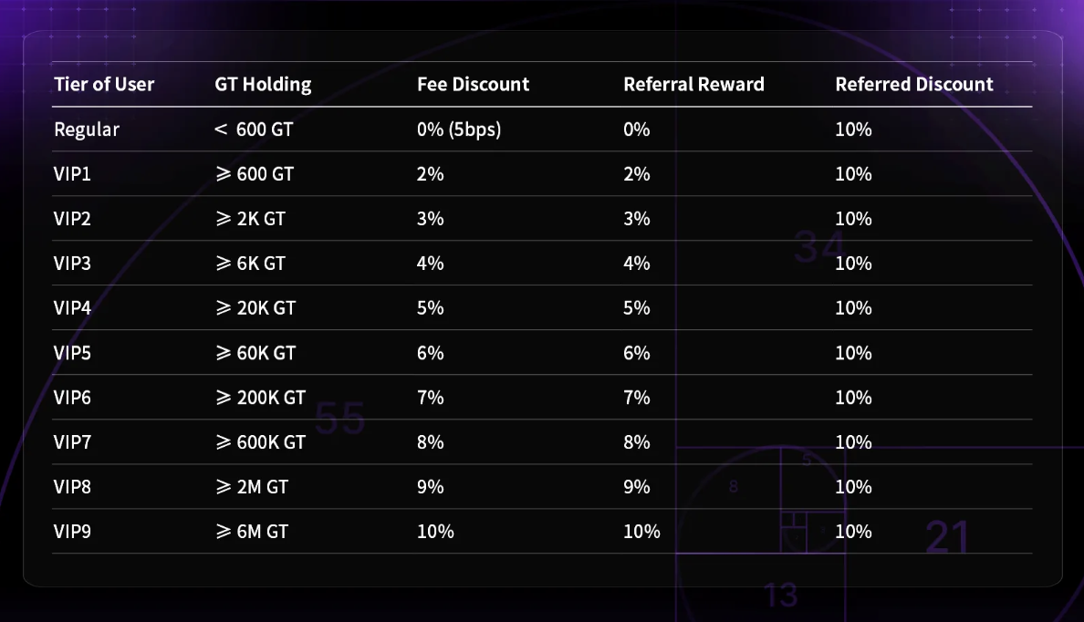The image size is (1084, 622).
Task: Select the Referred Discount column header
Action: point(913,85)
